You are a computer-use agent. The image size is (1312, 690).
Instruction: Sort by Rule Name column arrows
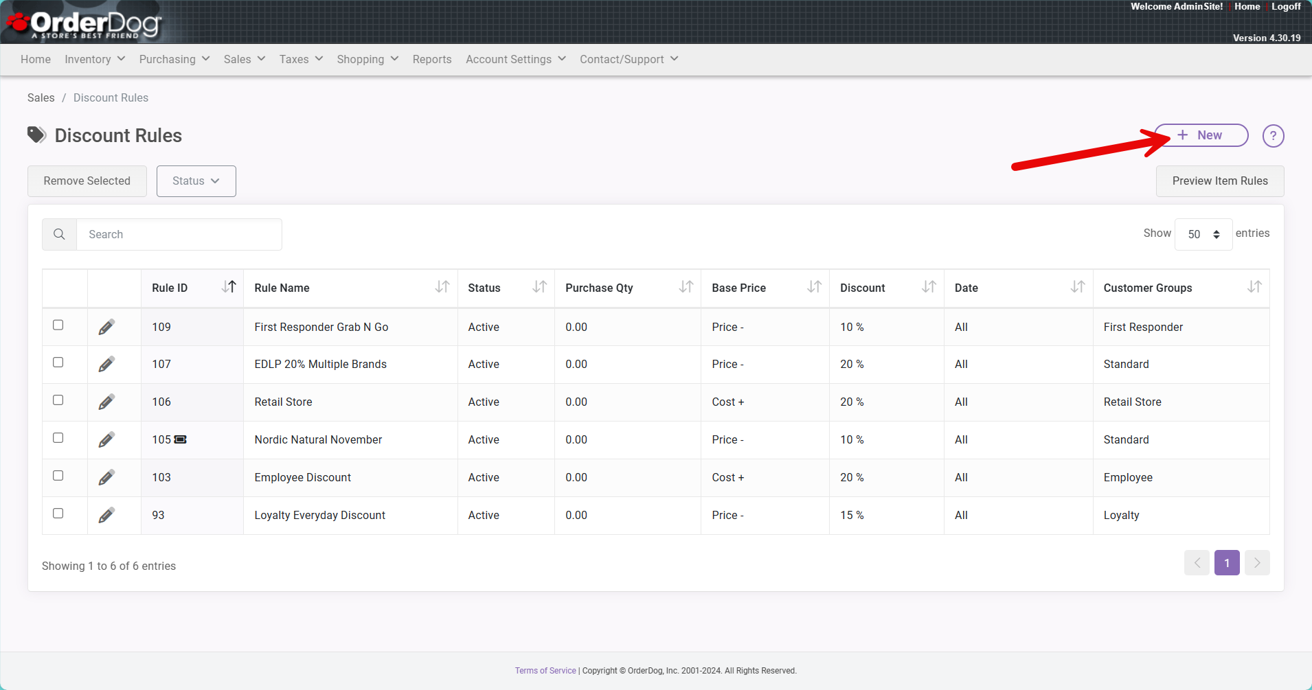pyautogui.click(x=442, y=287)
